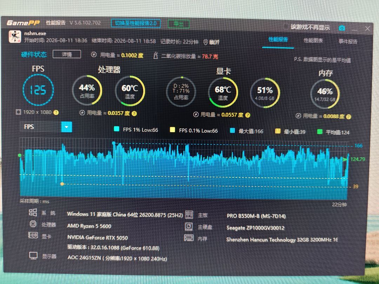Click the 46% memory usage gauge
This screenshot has width=379, height=284.
pos(325,94)
